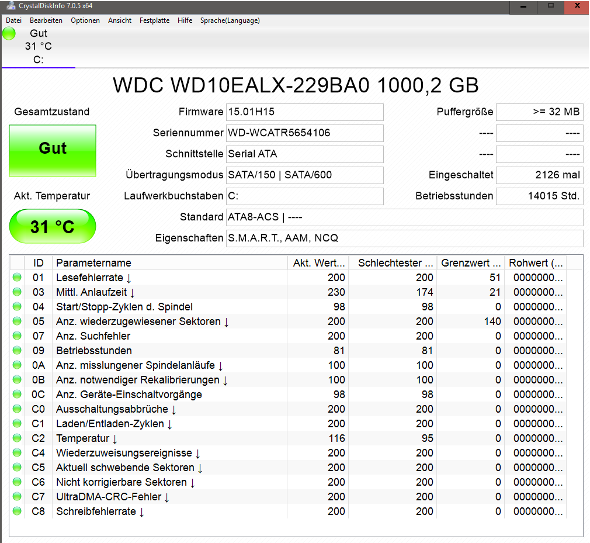The image size is (590, 543).
Task: Click the Akt. Wert column header
Action: point(318,263)
